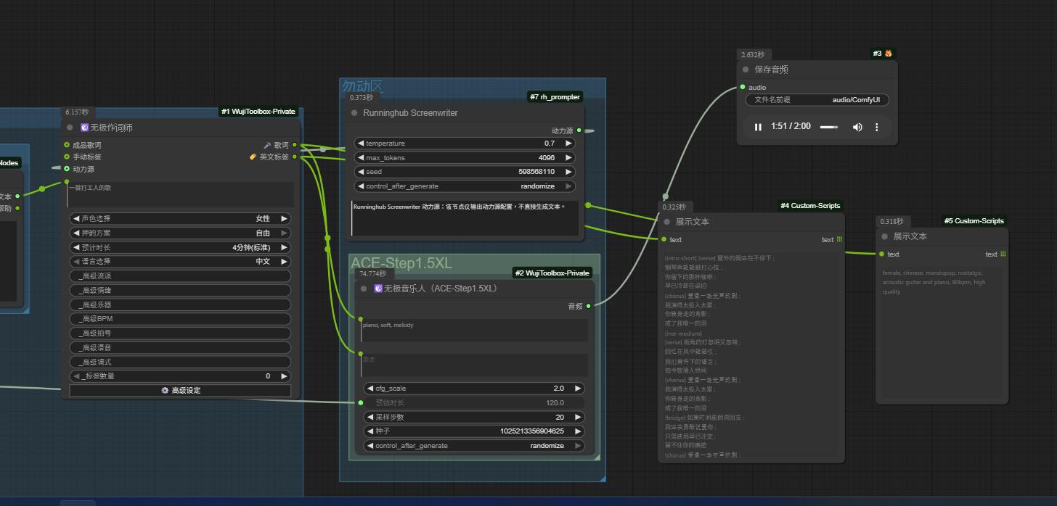Click the #1 WujiToolbox-Private badge
The image size is (1057, 506).
pos(259,112)
